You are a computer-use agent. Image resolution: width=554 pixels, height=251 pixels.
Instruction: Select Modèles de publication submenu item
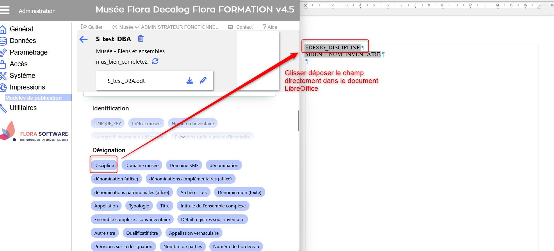click(34, 98)
